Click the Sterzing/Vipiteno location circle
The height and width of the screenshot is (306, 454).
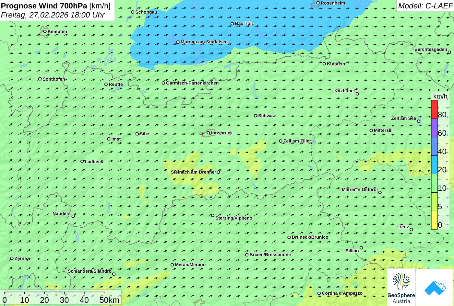click(x=213, y=215)
